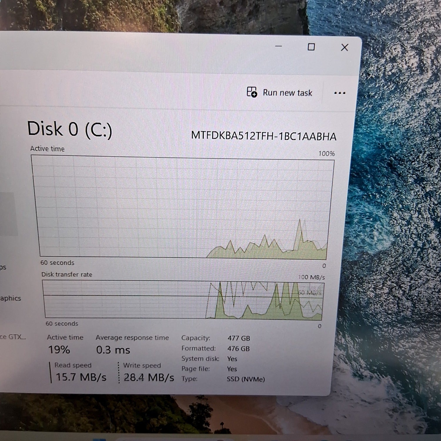Click the Read speed 15.7 MB/s value
Image resolution: width=441 pixels, height=441 pixels.
pos(81,377)
